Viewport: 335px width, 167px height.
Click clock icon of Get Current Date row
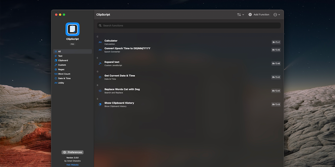pos(100,77)
